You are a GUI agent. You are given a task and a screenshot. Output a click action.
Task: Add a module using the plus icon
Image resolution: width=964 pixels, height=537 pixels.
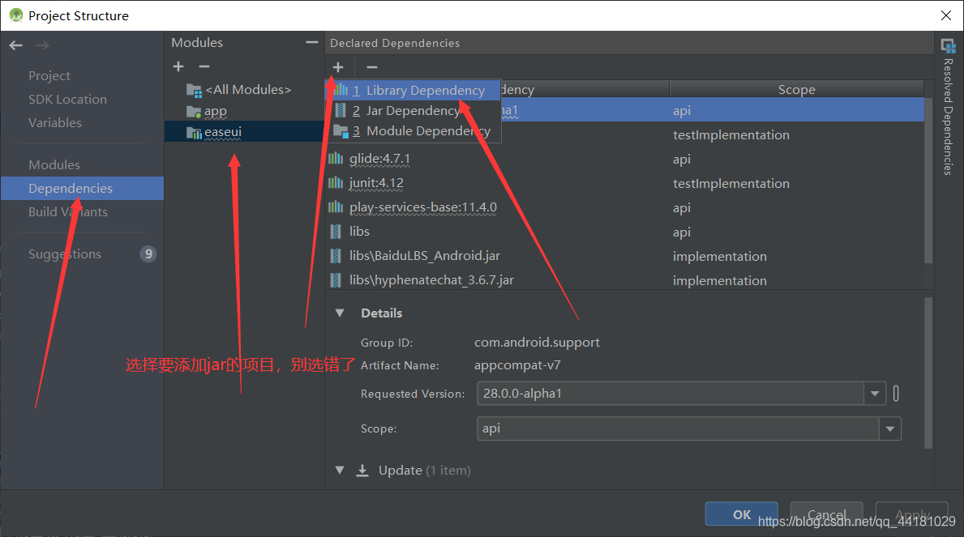(x=178, y=66)
